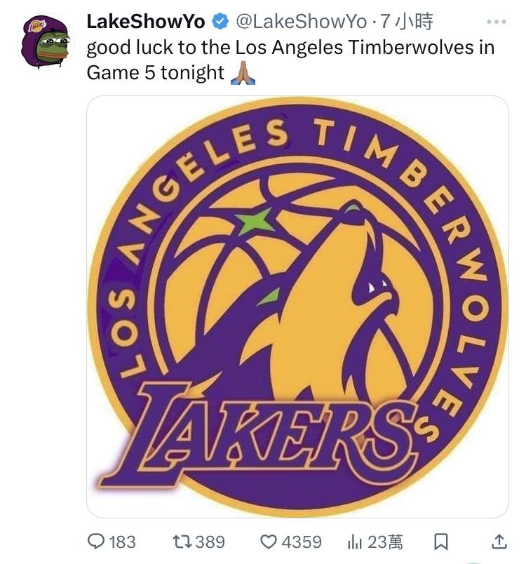Open the Los Angeles Timberwolves logo image
Image resolution: width=526 pixels, height=564 pixels.
point(297,307)
